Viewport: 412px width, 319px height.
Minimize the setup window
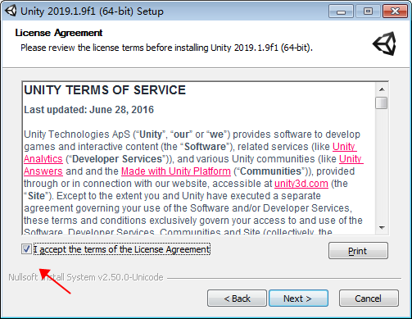pyautogui.click(x=342, y=11)
